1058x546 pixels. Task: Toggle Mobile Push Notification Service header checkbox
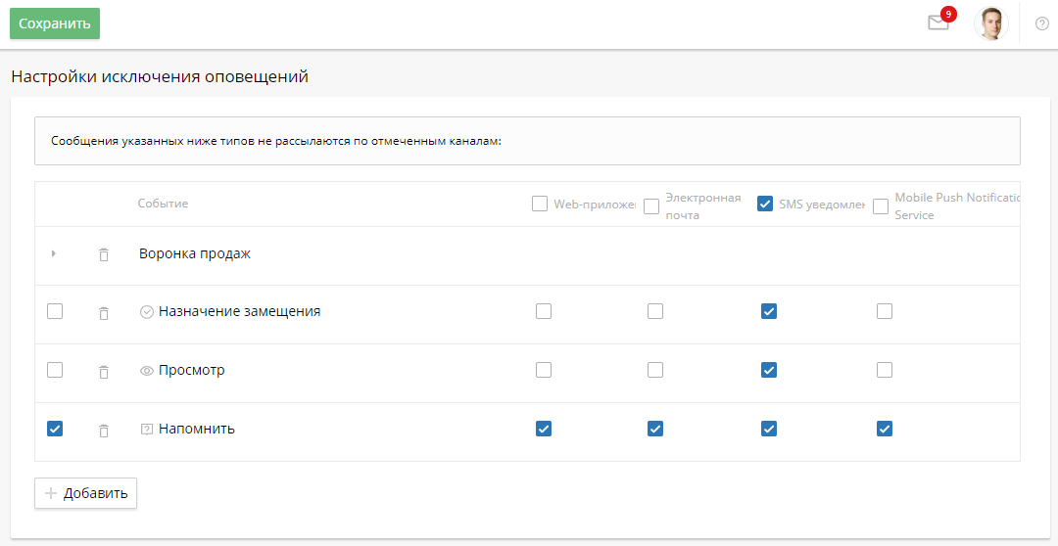coord(881,206)
